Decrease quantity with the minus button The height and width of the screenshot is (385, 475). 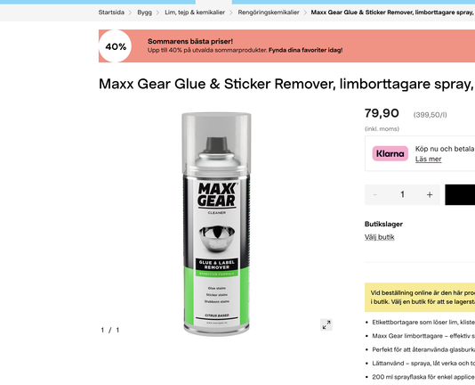374,194
